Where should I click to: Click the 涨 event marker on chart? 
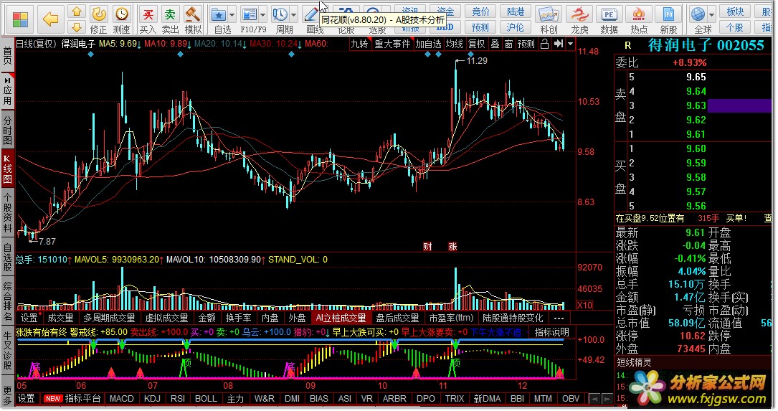[x=452, y=246]
